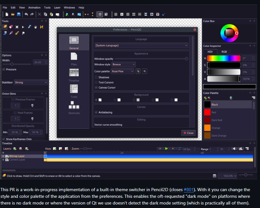Click the Window opacity slider
The height and width of the screenshot is (208, 260).
click(x=152, y=59)
